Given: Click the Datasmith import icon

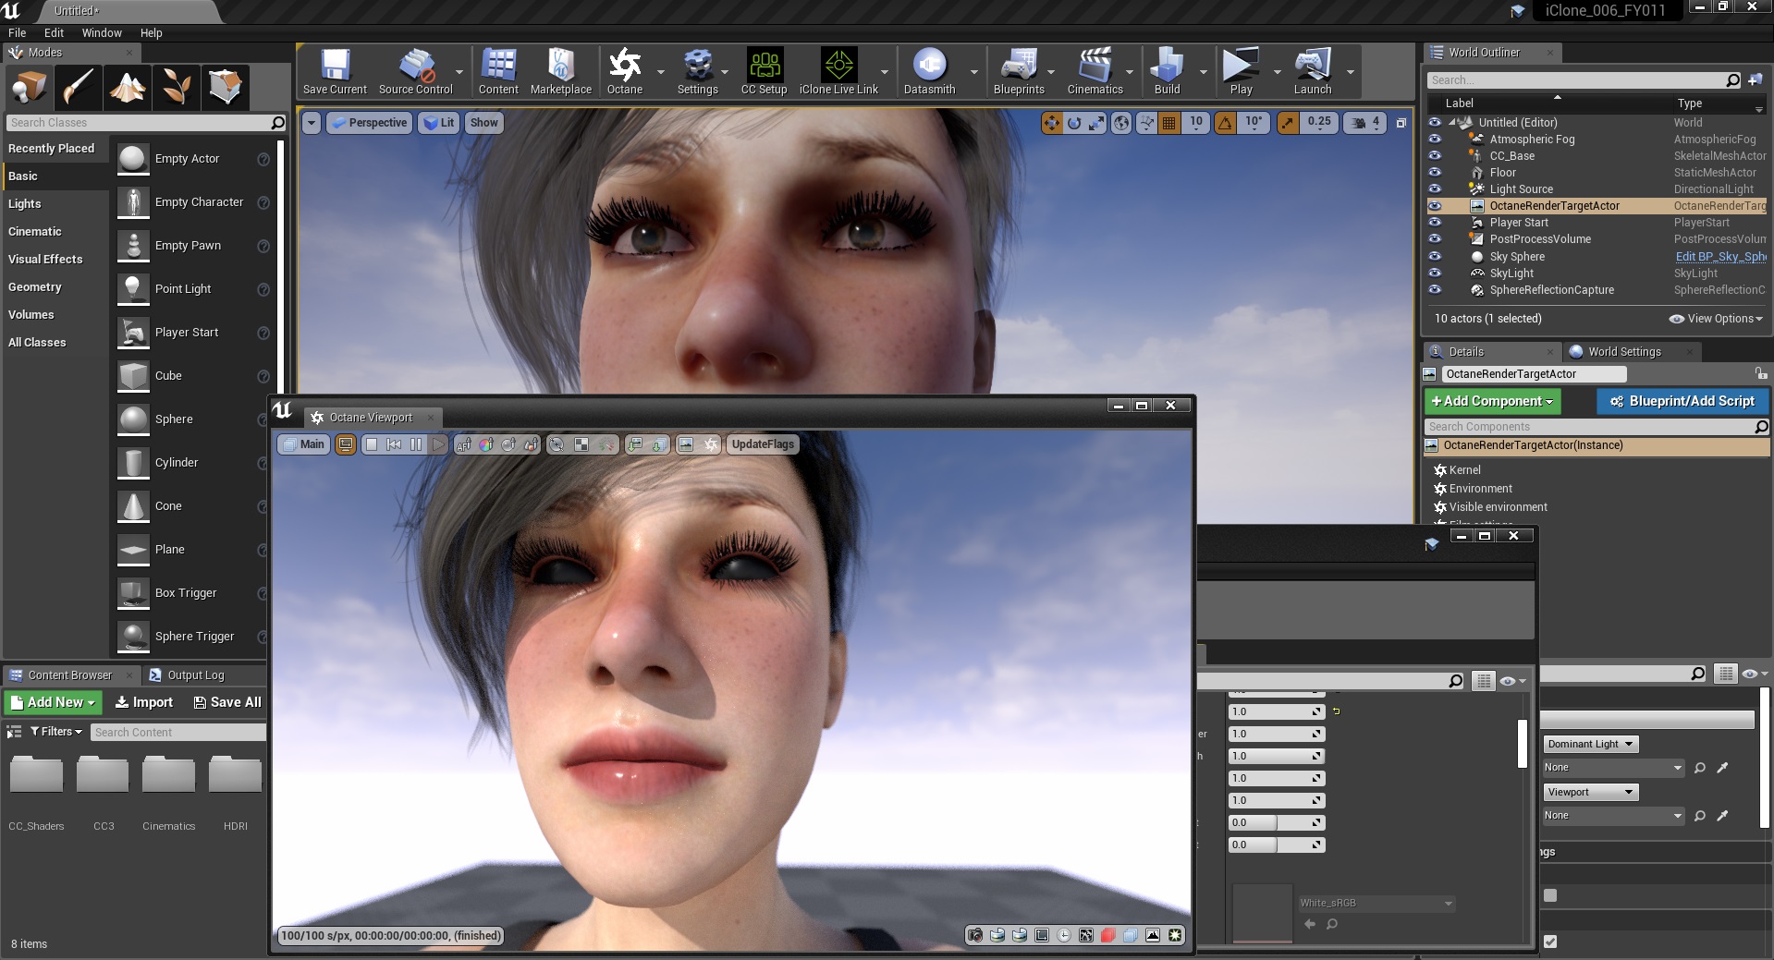Looking at the screenshot, I should (929, 72).
